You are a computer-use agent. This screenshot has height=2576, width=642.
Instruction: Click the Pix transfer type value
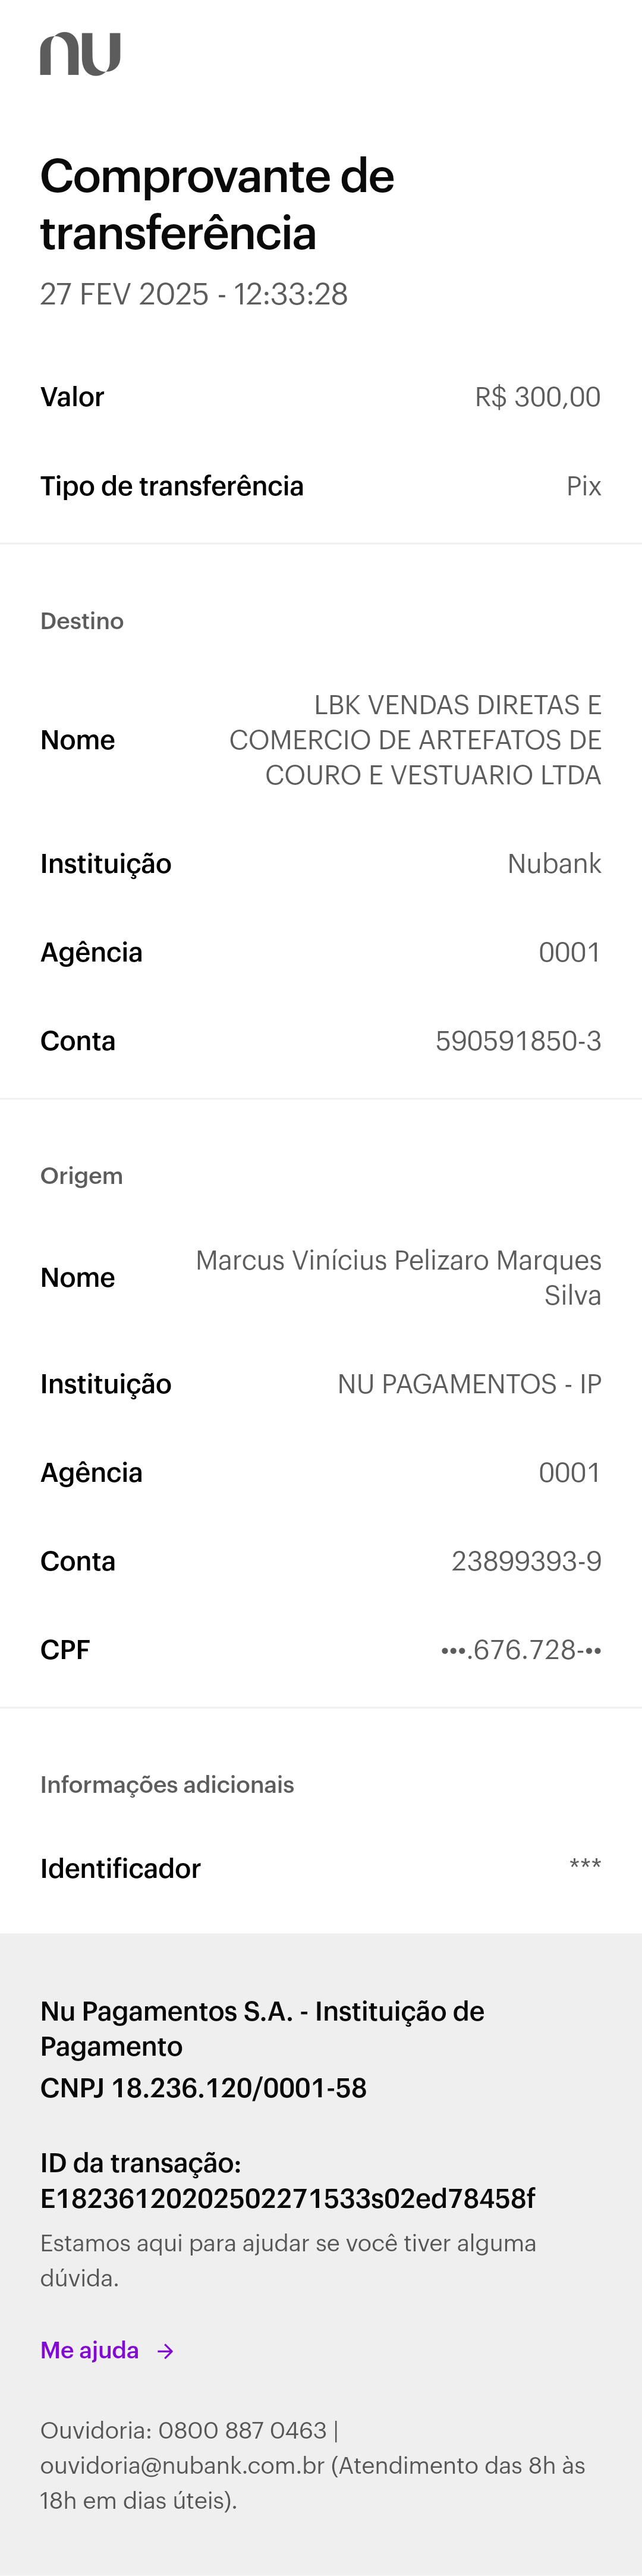[x=583, y=486]
